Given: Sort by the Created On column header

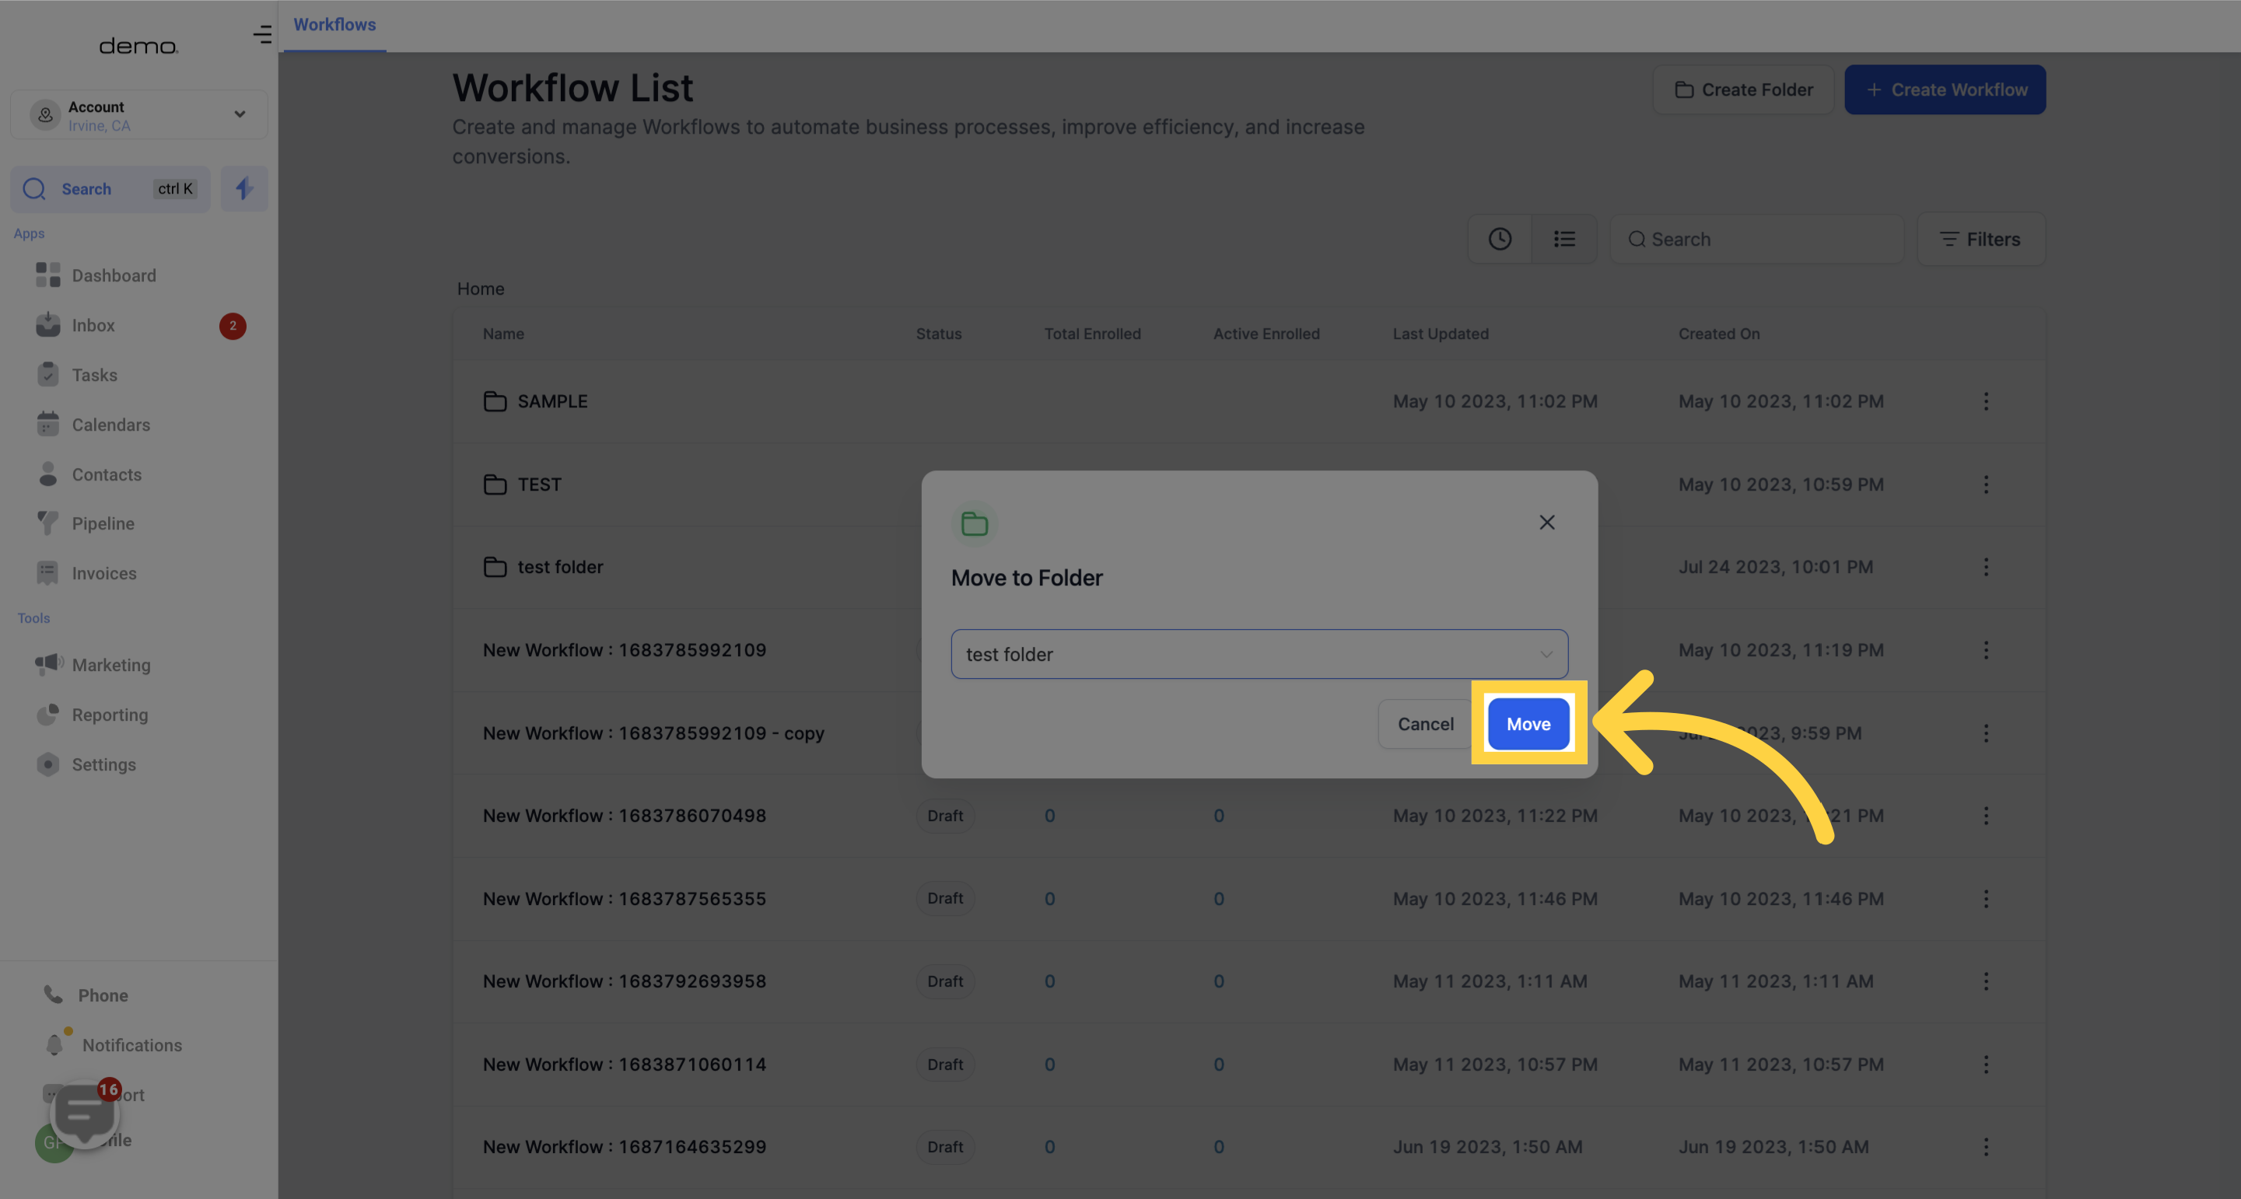Looking at the screenshot, I should 1718,334.
